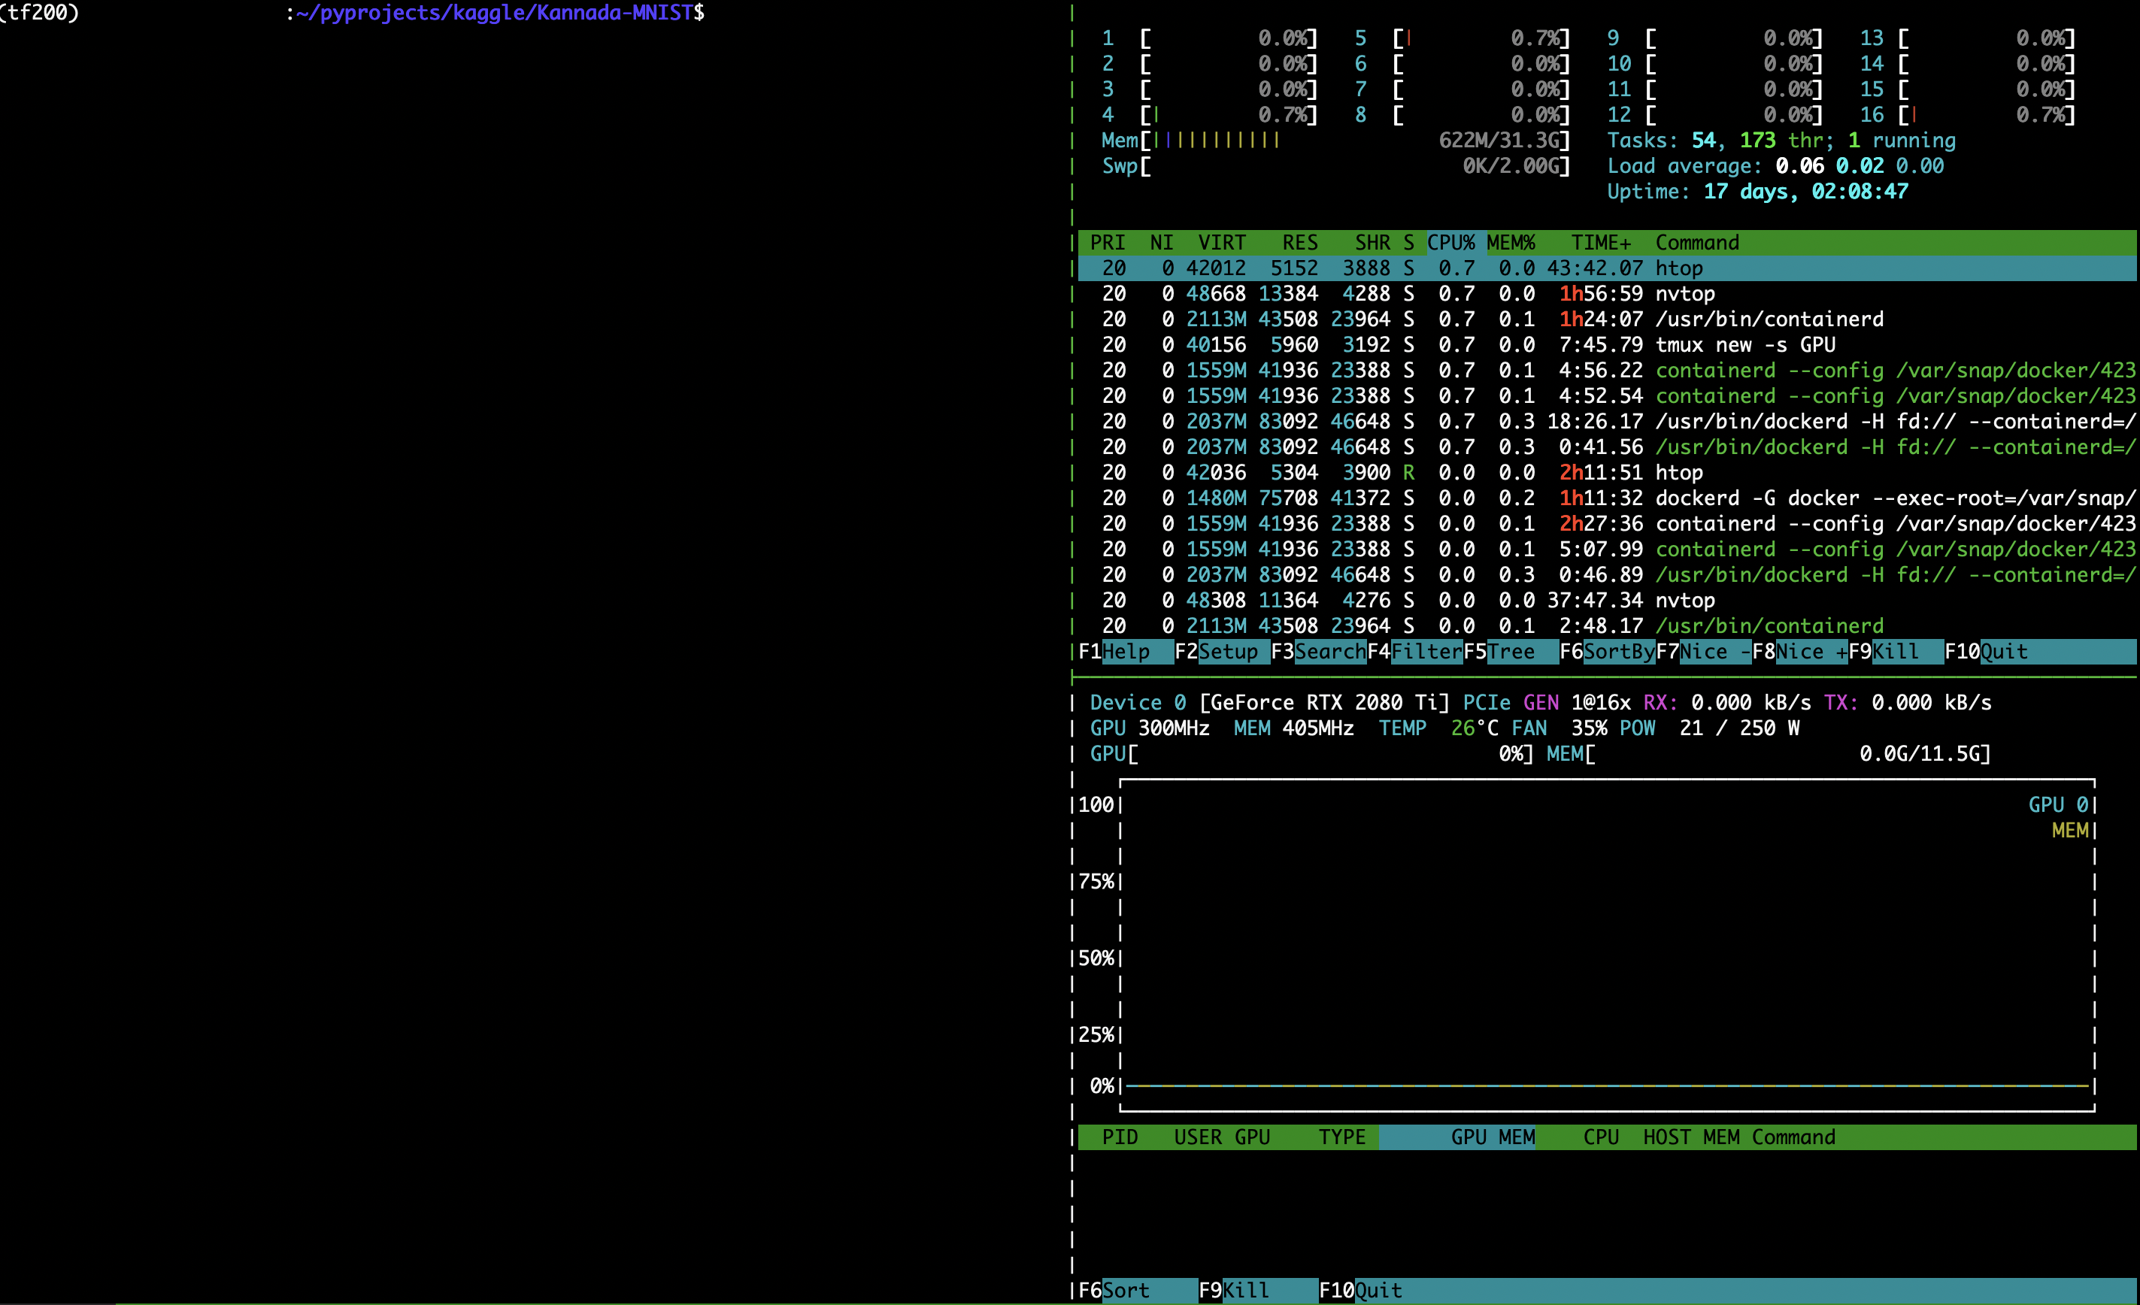
Task: Click the NI column header
Action: point(1161,243)
